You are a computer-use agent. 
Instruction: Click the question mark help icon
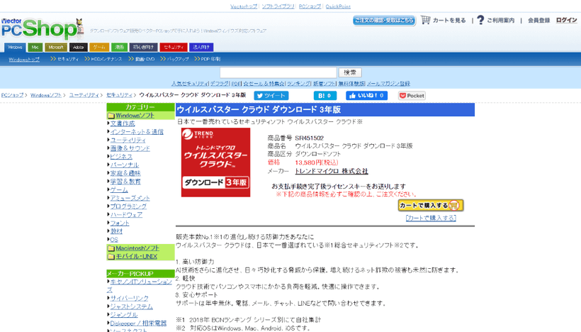click(480, 20)
